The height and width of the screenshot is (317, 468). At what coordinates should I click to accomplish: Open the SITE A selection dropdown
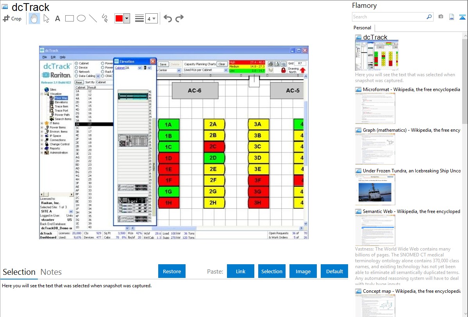point(71,211)
